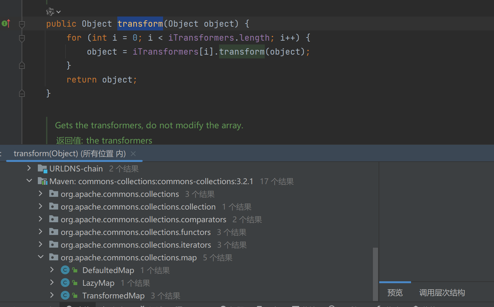
Task: Click the green access marker beside DefaultedMap
Action: point(75,270)
